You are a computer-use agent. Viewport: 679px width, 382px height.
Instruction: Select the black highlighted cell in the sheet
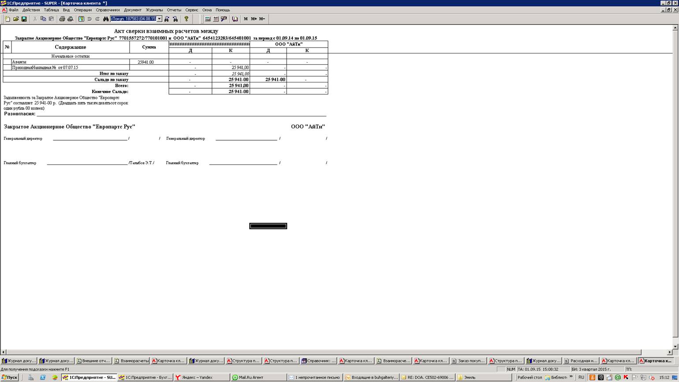tap(268, 226)
